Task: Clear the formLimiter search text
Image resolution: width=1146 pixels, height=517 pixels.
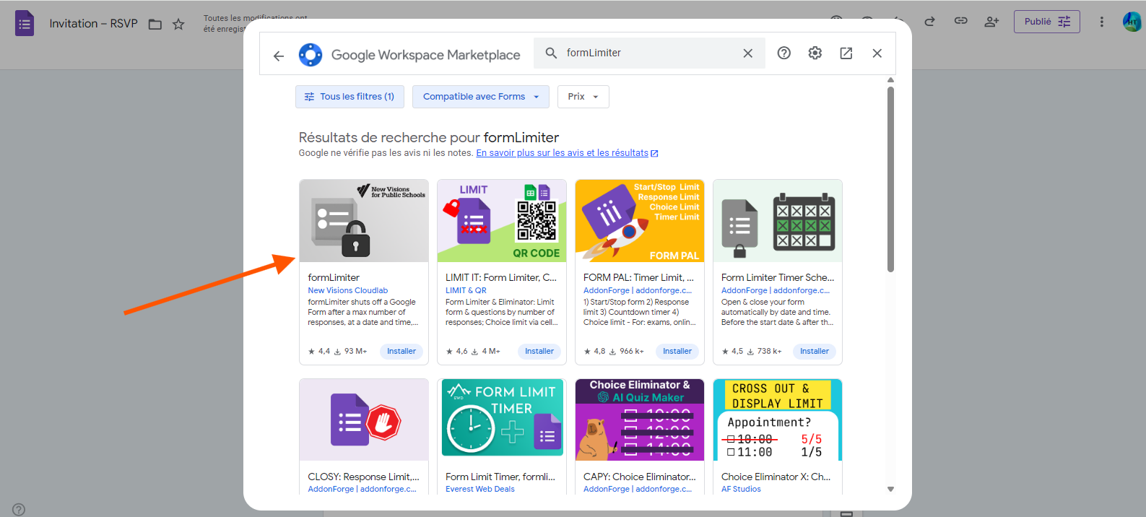Action: [x=747, y=53]
